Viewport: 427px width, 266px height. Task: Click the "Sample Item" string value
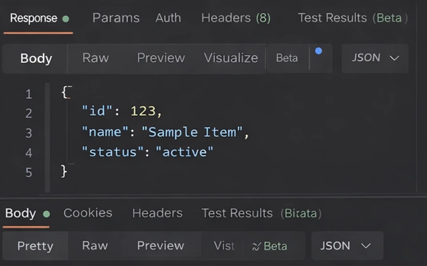192,133
